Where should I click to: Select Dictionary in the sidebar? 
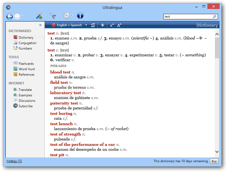pyautogui.click(x=26, y=38)
